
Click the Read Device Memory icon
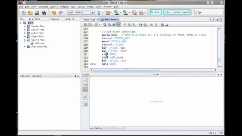coord(125,12)
